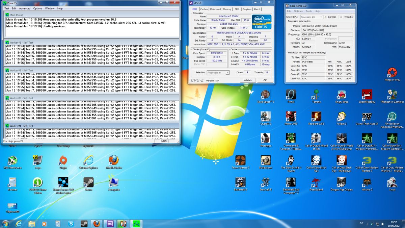Viewport: 405px width, 228px height.
Task: Select the Team Fortress 2 icon
Action: click(240, 162)
